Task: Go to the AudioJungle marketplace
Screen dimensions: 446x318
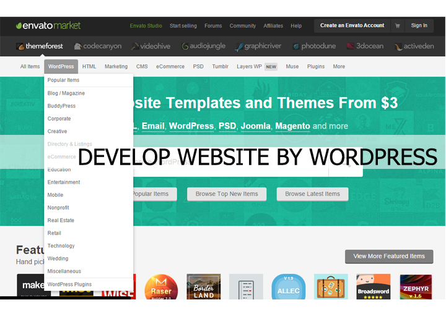Action: (203, 46)
